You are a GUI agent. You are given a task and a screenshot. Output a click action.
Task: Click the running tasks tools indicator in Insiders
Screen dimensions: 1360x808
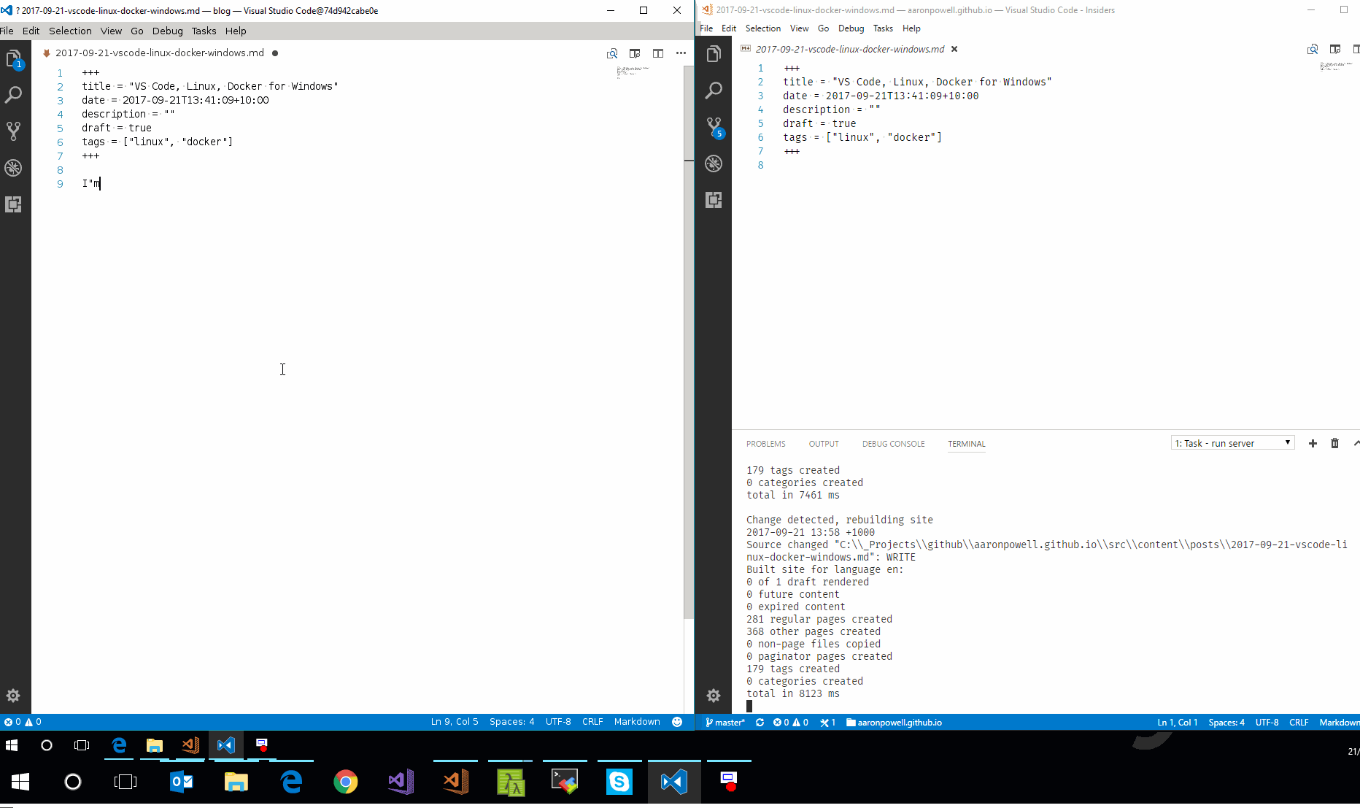tap(827, 723)
